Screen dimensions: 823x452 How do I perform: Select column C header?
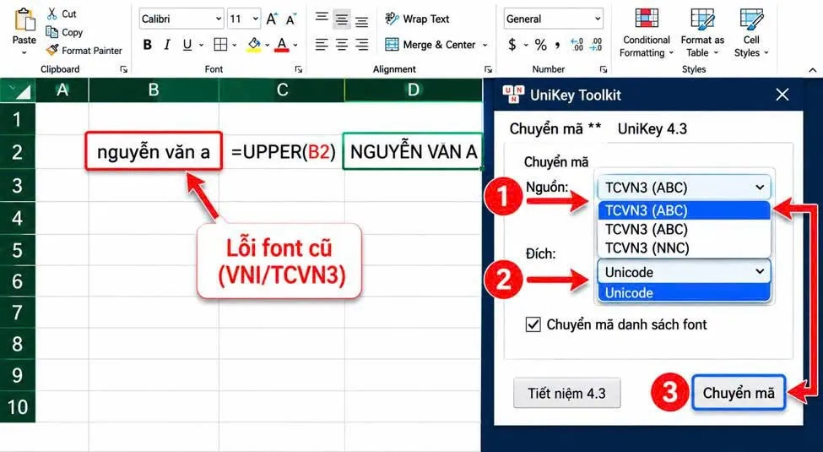282,90
